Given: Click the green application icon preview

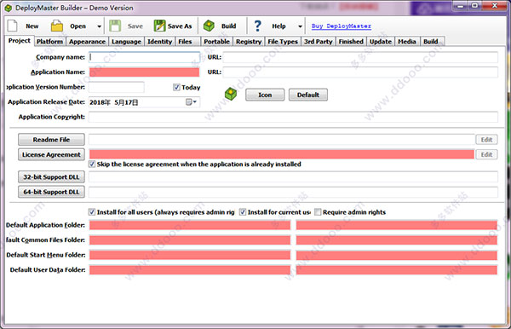Looking at the screenshot, I should coord(231,95).
